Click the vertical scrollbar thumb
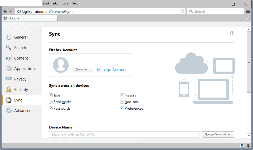 [249, 62]
